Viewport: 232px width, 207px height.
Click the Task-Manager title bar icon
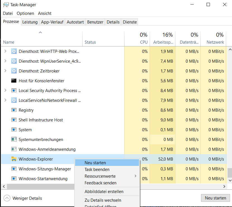(6, 5)
